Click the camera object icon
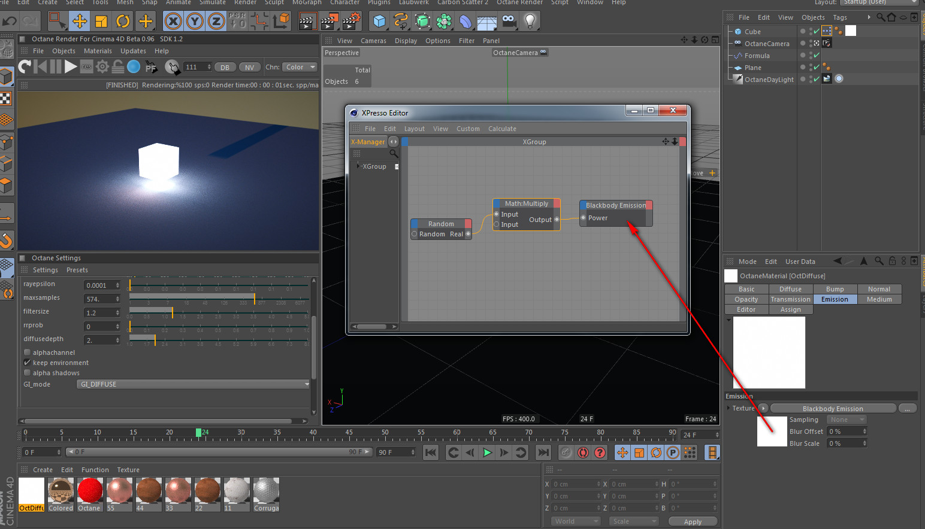Screen dimensions: 925x529 pyautogui.click(x=509, y=22)
